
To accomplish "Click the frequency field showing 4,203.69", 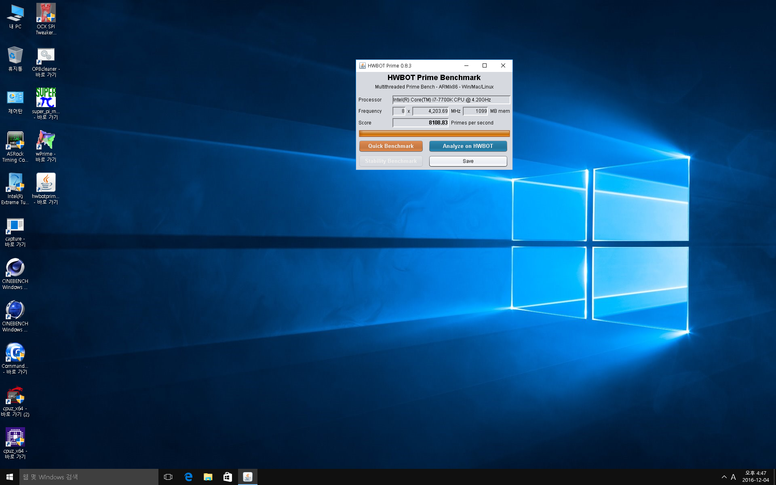I will [430, 111].
